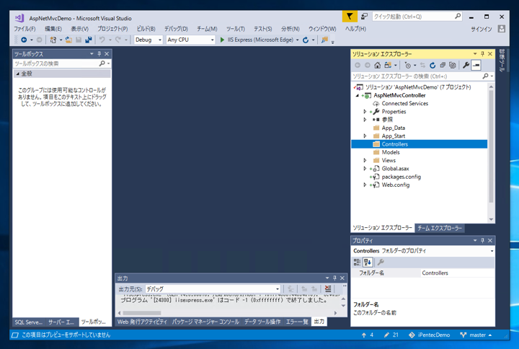519x349 pixels.
Task: Click the search magnifier in Toolbox search box
Action: coord(102,63)
